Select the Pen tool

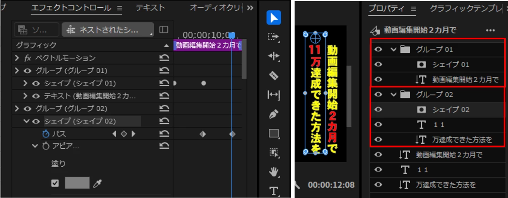point(274,114)
